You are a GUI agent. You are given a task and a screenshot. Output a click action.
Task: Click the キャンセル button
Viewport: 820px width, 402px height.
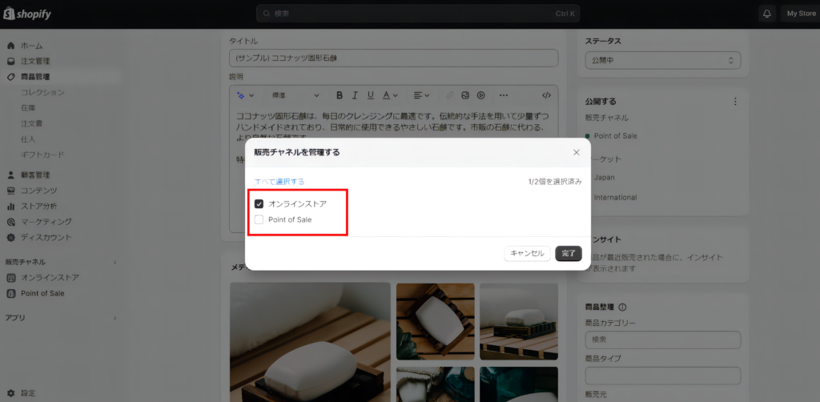pos(527,254)
